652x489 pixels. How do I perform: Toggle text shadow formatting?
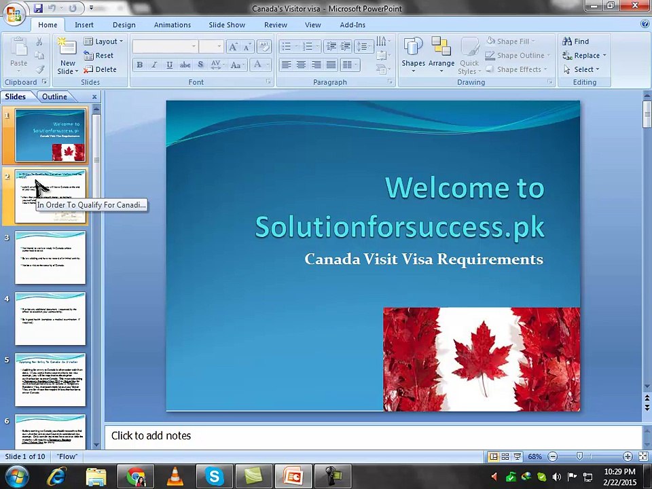[200, 65]
